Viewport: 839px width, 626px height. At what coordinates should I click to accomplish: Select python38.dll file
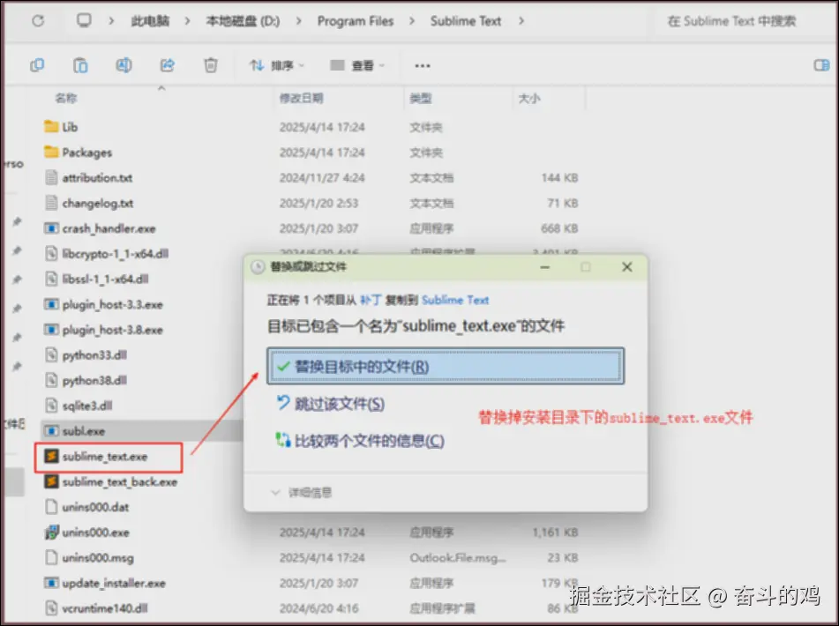(94, 380)
